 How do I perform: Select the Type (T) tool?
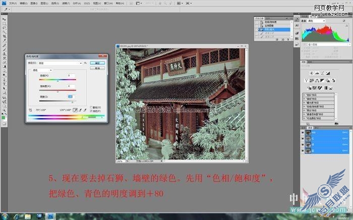[x=4, y=84]
